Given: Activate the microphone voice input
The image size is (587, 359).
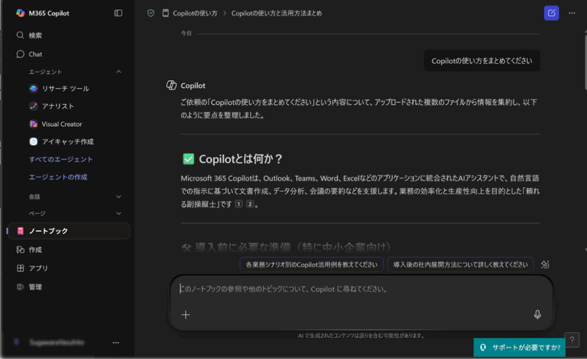Looking at the screenshot, I should [x=537, y=315].
